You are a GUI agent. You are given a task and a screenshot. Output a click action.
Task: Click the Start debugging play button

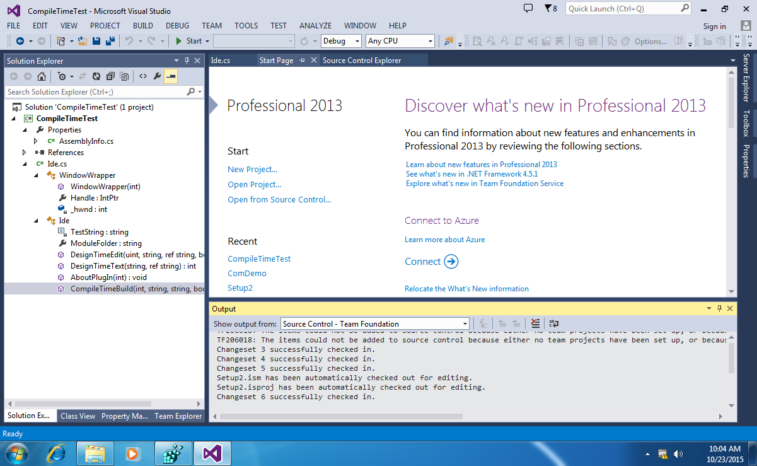179,41
